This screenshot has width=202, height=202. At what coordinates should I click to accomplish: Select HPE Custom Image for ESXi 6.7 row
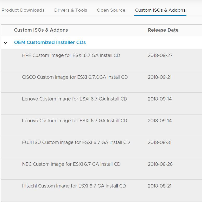click(x=102, y=60)
